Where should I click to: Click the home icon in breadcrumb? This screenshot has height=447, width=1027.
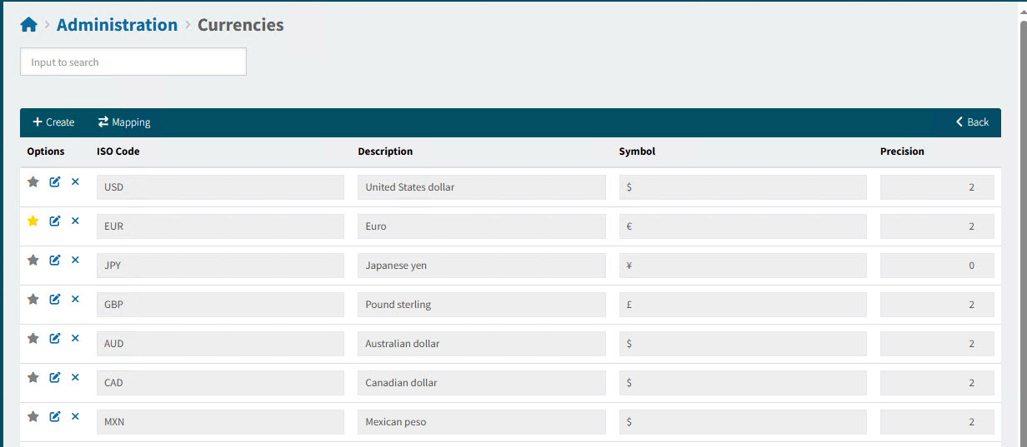[28, 25]
